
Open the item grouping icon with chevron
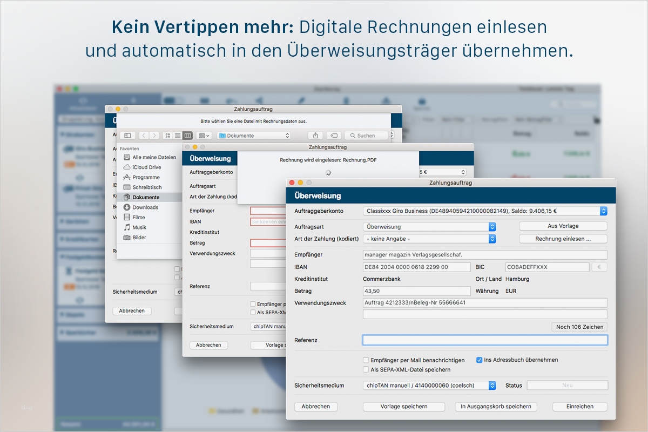(x=204, y=136)
